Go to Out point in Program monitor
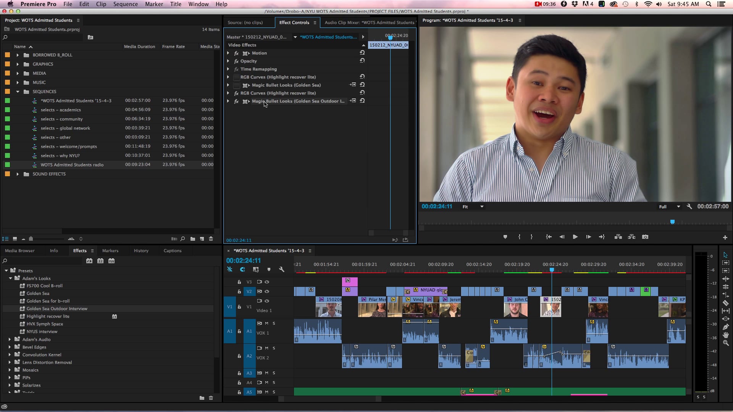733x412 pixels. (602, 237)
